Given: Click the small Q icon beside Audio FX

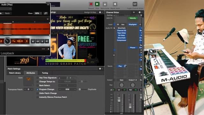Looking at the screenshot, I should [x=114, y=28].
